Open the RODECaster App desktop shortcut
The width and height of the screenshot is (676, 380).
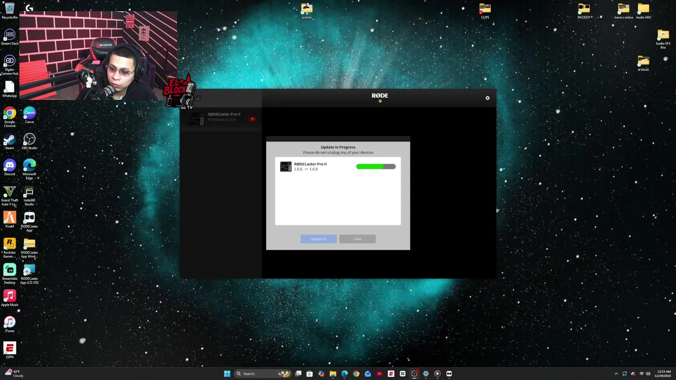click(29, 222)
